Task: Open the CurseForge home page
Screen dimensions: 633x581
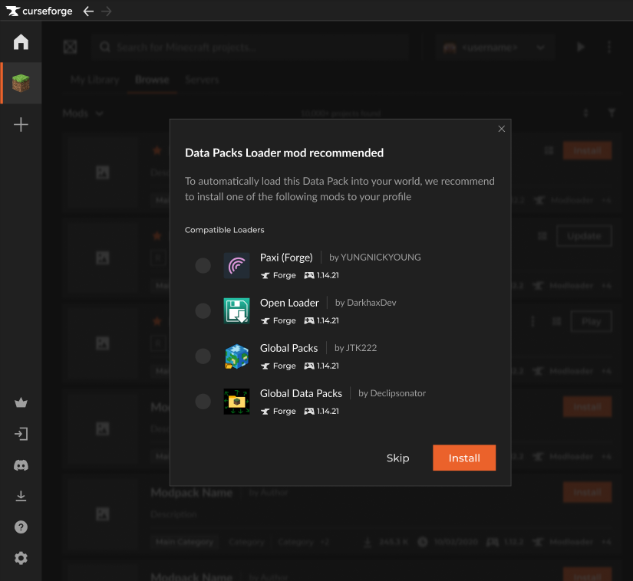Action: [21, 42]
